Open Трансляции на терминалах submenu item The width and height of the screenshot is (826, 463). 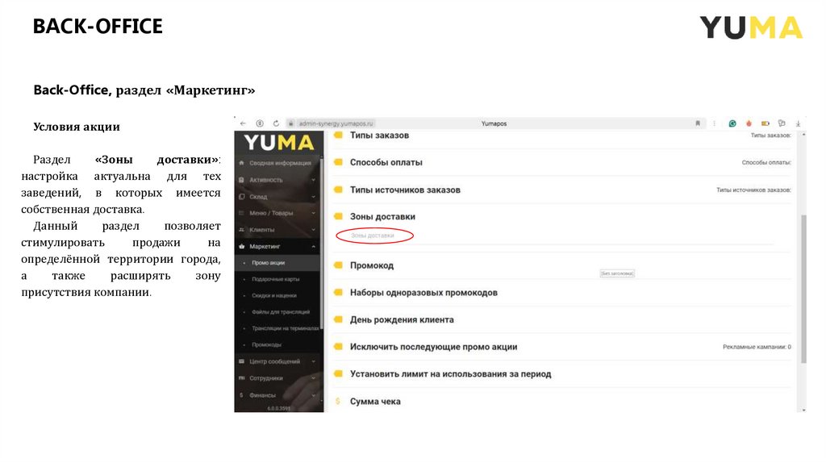[x=285, y=328]
